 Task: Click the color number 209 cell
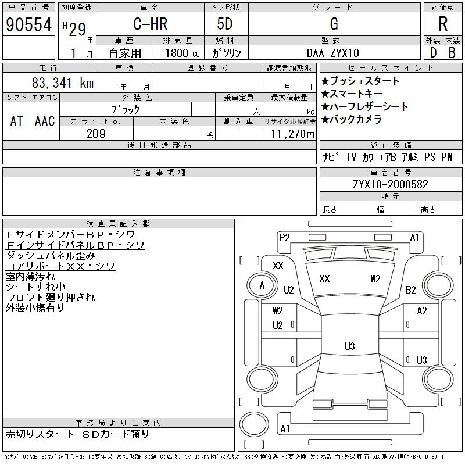[x=96, y=134]
